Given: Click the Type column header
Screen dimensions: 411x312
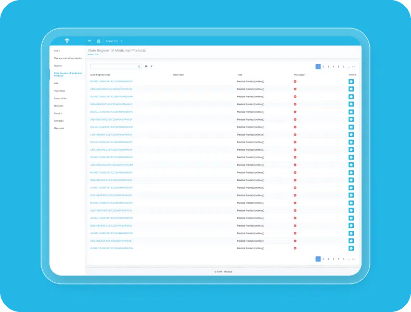Looking at the screenshot, I should click(x=239, y=75).
